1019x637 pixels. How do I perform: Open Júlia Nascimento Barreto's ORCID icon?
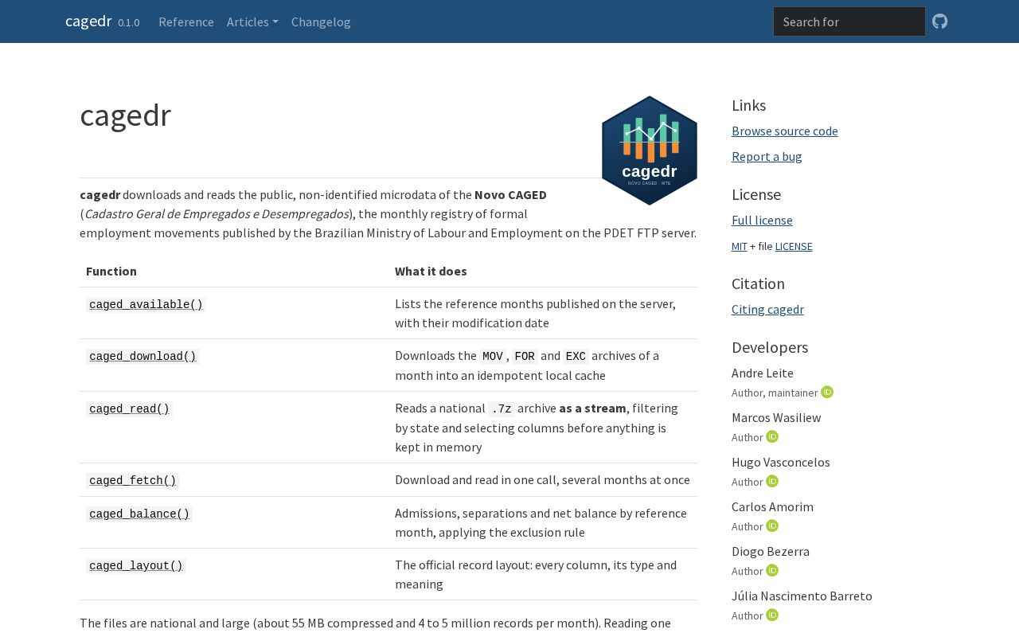pos(772,615)
